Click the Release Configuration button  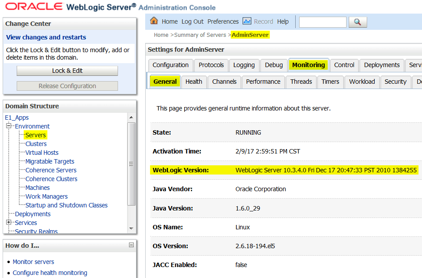point(67,86)
